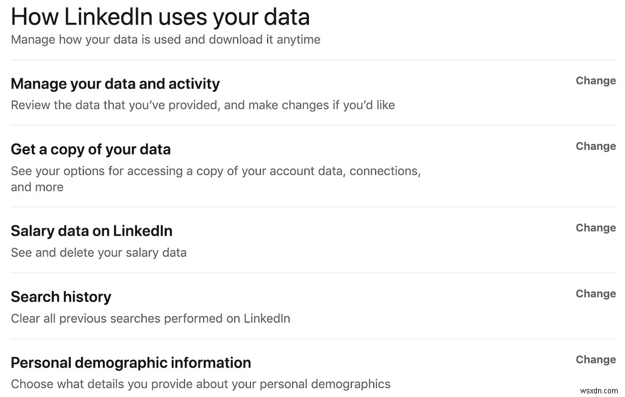Expand the Manage your data and activity section
The width and height of the screenshot is (625, 397).
pyautogui.click(x=115, y=84)
